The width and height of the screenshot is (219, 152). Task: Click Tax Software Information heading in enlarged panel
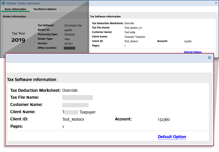coord(32,79)
